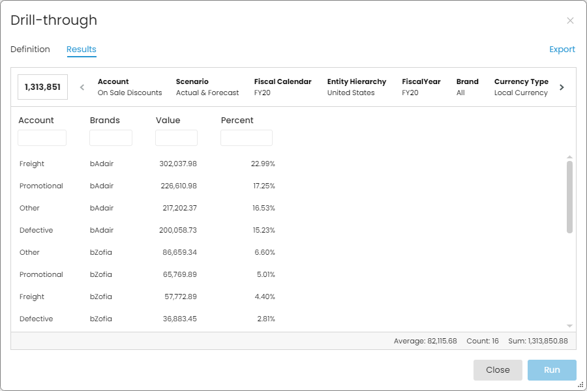Select the Scenario Actual & Forecast dimension
The width and height of the screenshot is (587, 391).
(207, 87)
